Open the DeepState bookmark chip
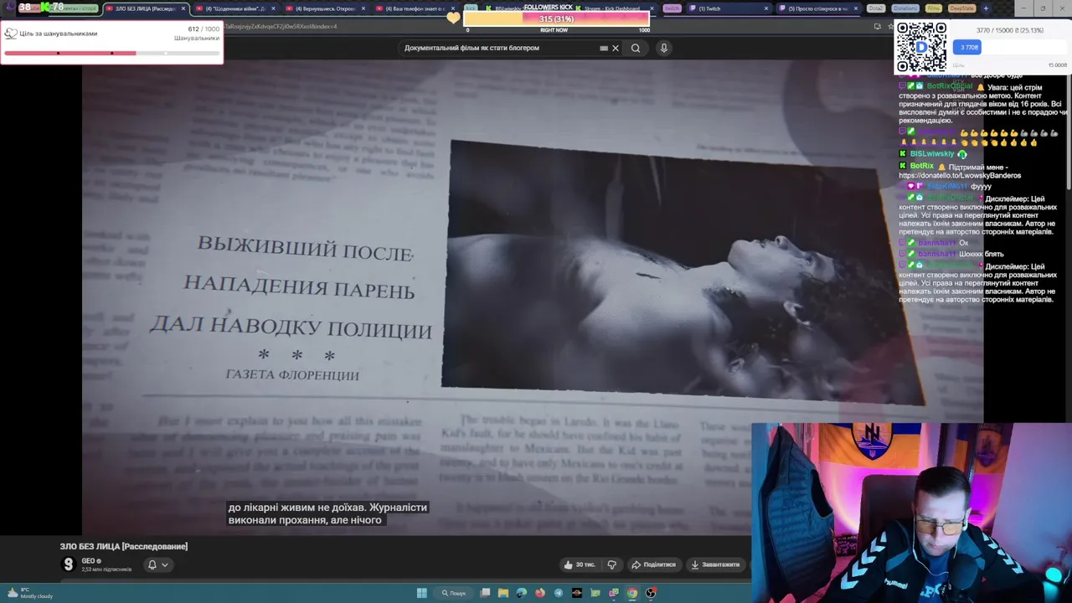1072x603 pixels. [961, 8]
